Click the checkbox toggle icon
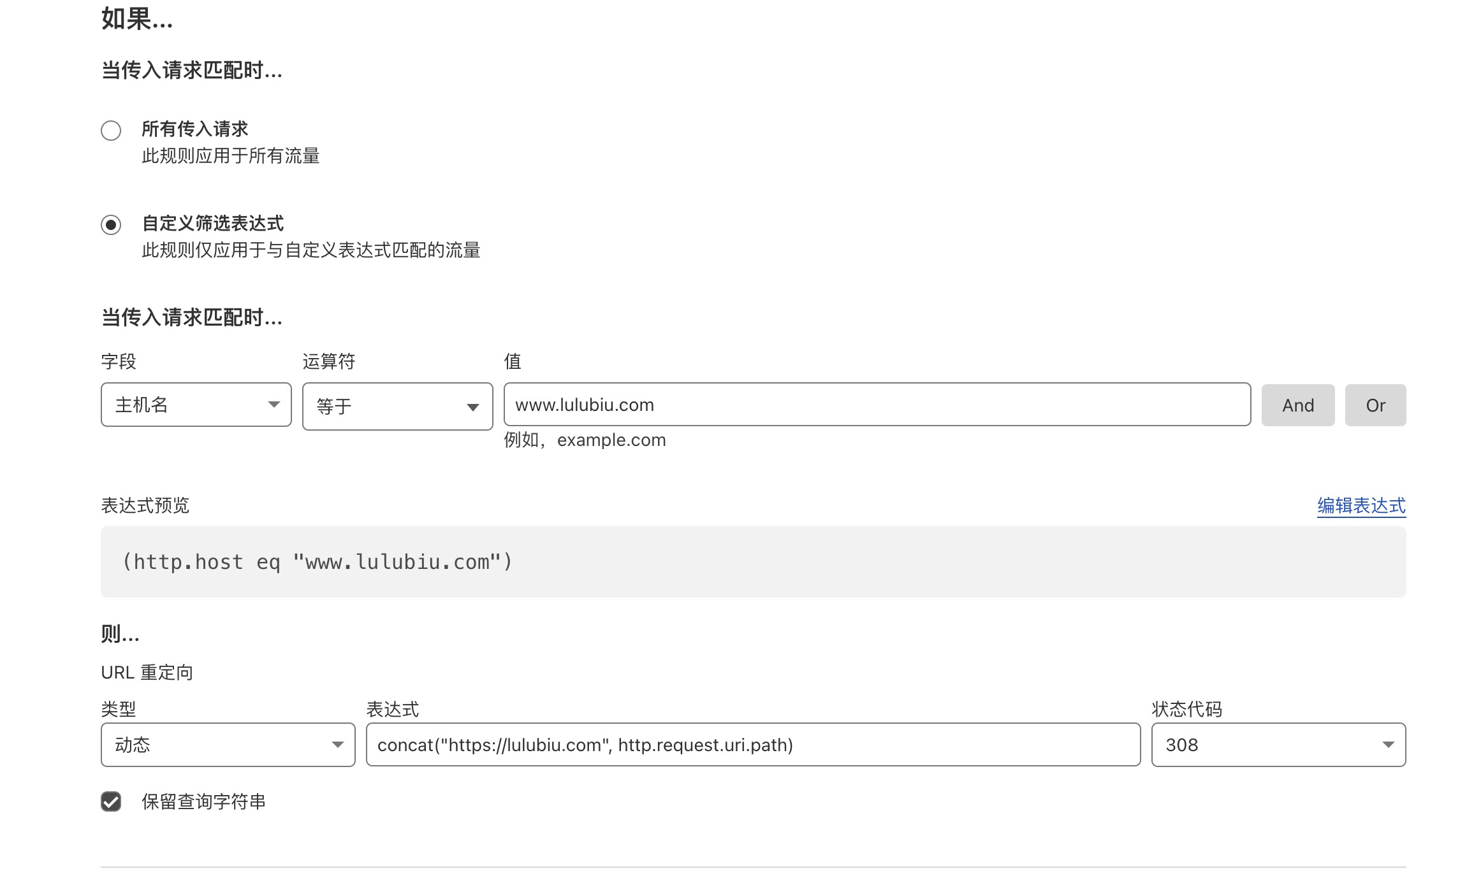The height and width of the screenshot is (869, 1474). point(112,801)
